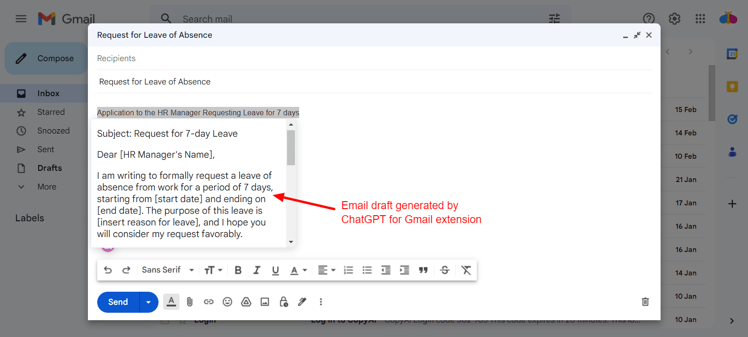Viewport: 748px width, 337px height.
Task: Insert a numbered list
Action: [348, 270]
